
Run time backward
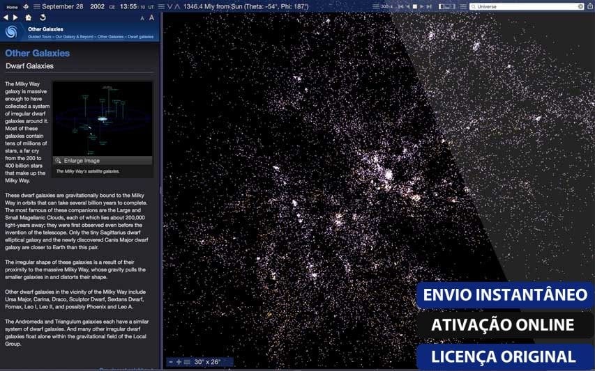(x=408, y=6)
